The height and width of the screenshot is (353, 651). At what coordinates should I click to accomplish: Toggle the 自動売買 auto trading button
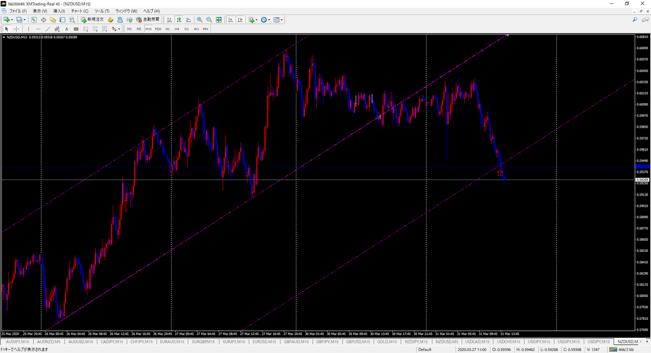click(148, 20)
